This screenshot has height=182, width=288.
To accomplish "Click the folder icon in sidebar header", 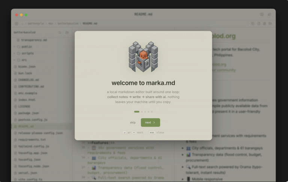I will pyautogui.click(x=67, y=32).
